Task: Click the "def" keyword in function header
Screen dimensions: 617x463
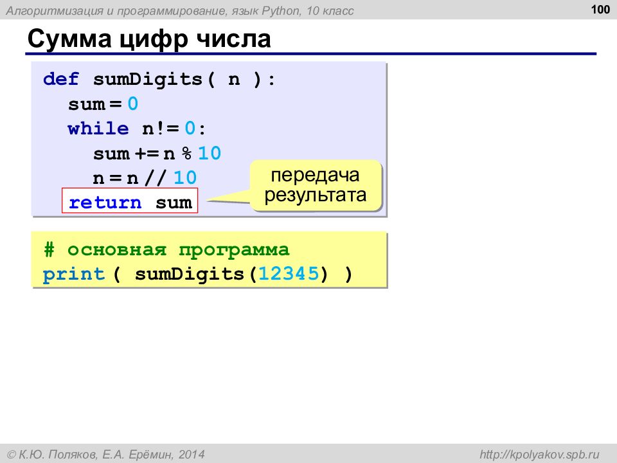Action: [61, 78]
